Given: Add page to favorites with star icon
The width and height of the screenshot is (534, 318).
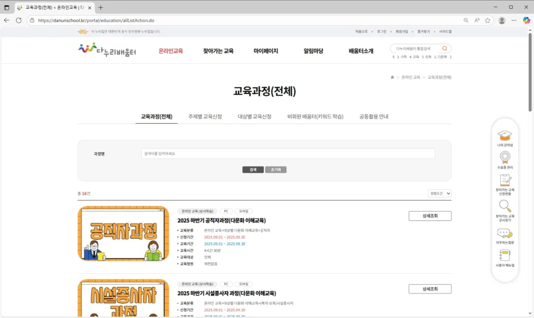Looking at the screenshot, I should [488, 20].
